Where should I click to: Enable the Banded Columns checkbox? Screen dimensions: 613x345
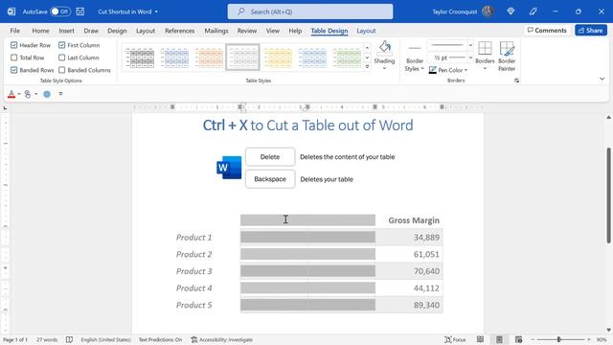[61, 70]
